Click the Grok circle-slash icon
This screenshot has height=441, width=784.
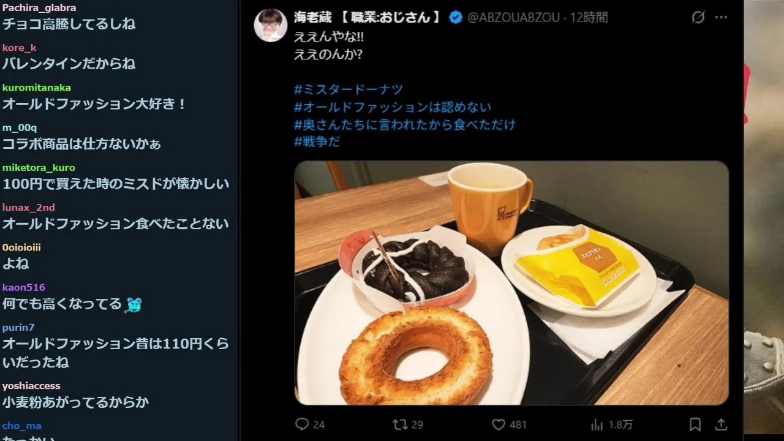tap(698, 17)
